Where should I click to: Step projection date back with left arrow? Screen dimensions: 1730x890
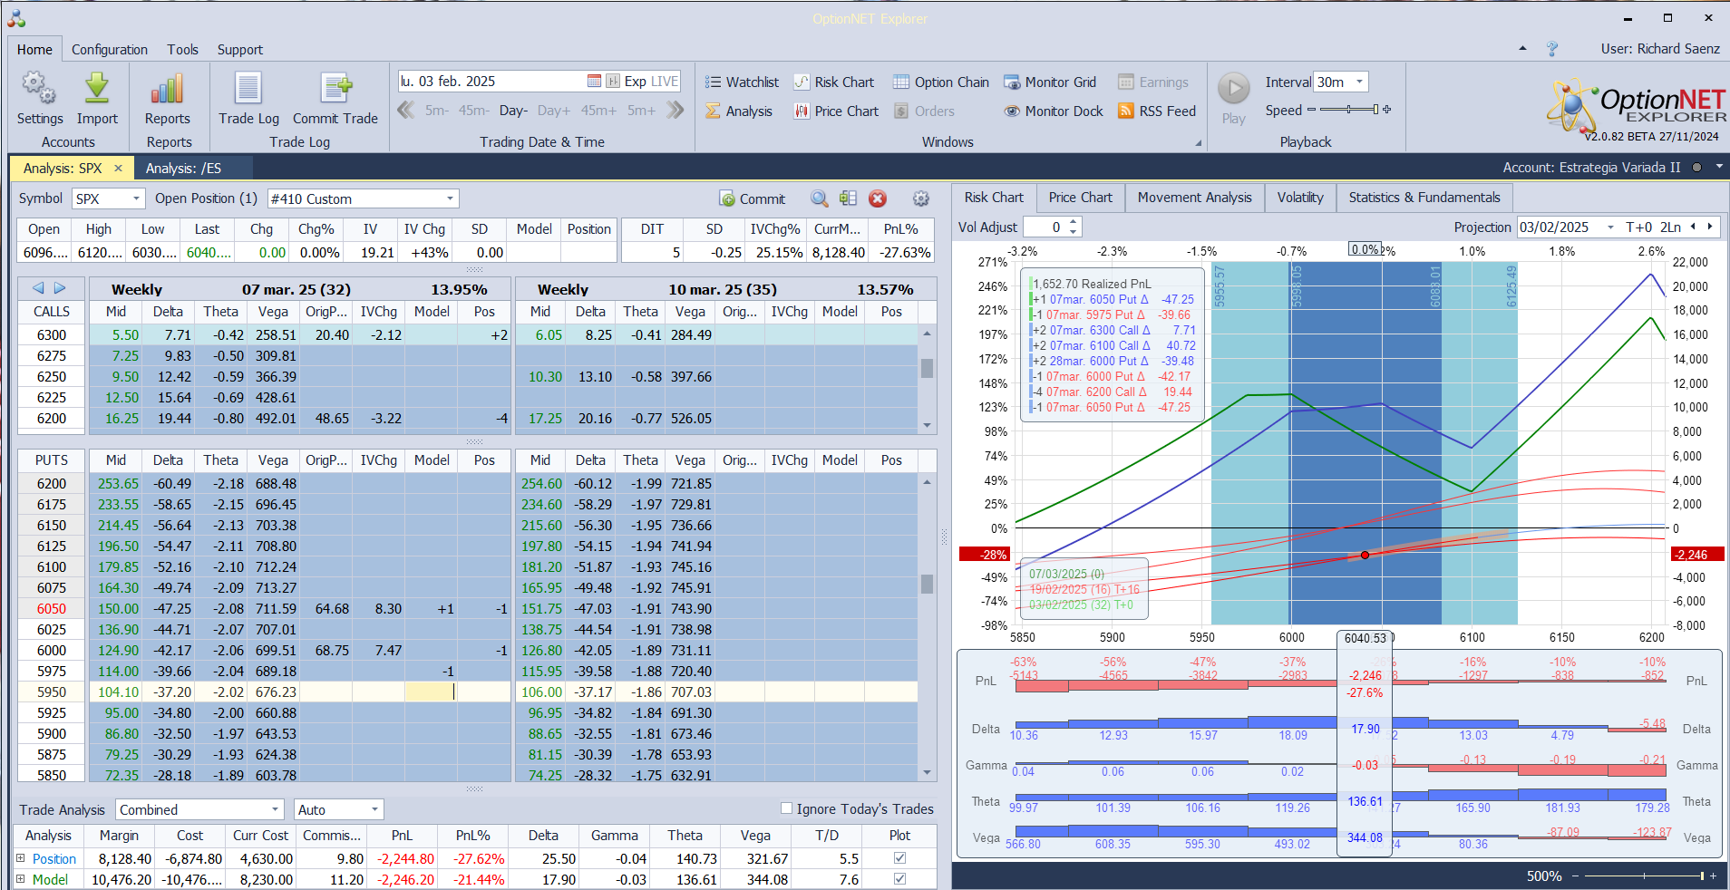(1693, 227)
